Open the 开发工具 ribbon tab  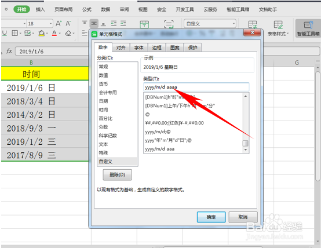click(x=185, y=9)
